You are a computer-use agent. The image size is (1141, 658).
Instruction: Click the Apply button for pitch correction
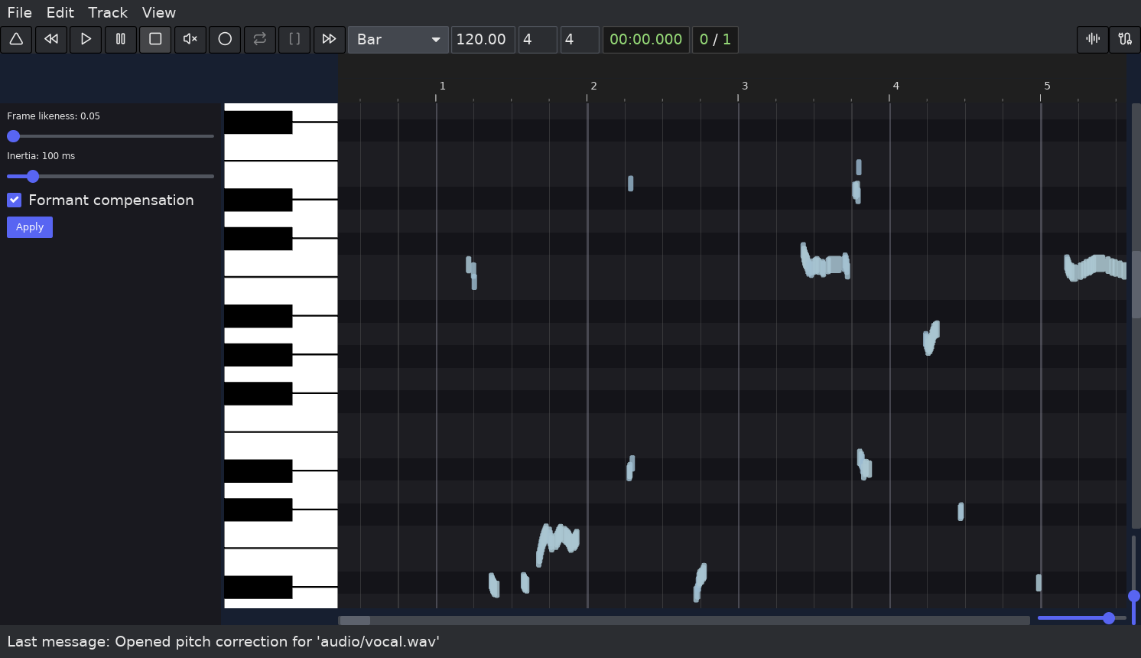29,227
